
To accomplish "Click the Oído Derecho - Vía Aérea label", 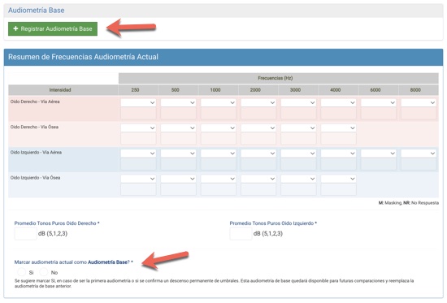I will click(35, 102).
